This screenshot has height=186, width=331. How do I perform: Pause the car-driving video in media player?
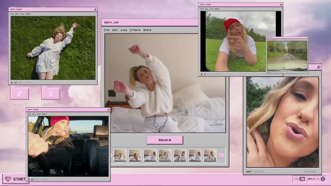point(32,179)
